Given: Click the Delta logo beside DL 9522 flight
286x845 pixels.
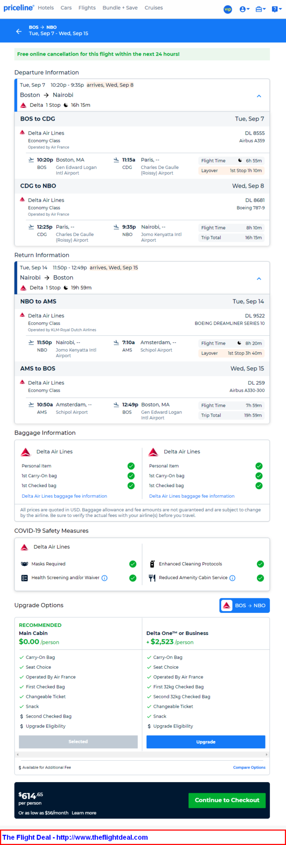Looking at the screenshot, I should tap(23, 315).
